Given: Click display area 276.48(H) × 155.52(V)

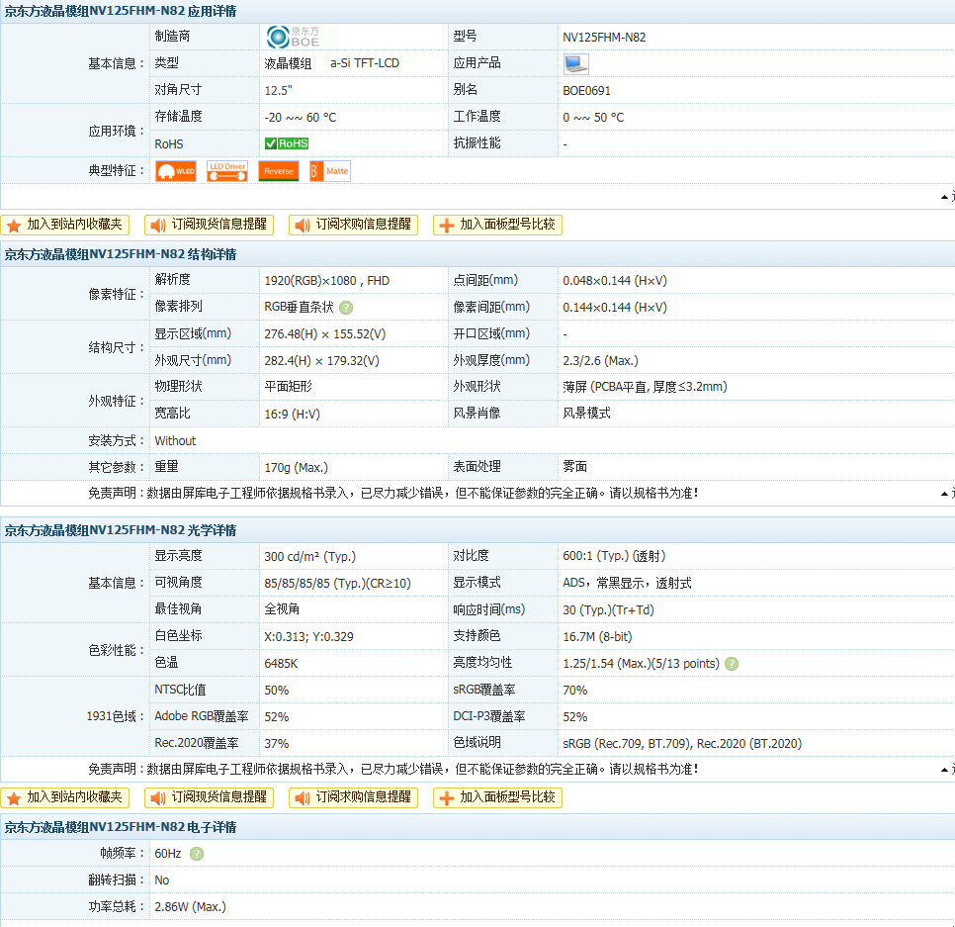Looking at the screenshot, I should pyautogui.click(x=325, y=334).
